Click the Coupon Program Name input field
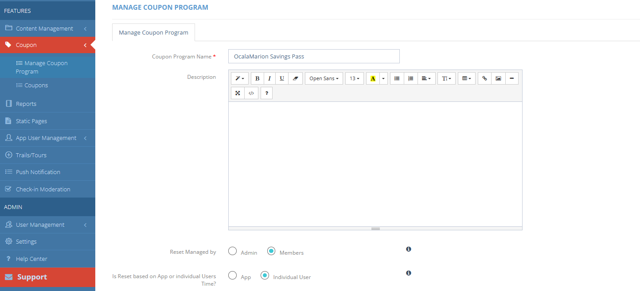Screen dimensions: 640x291 point(314,56)
